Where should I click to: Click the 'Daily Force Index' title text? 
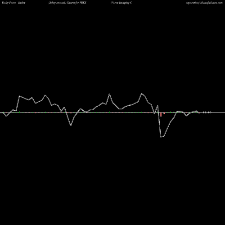point(13,3)
